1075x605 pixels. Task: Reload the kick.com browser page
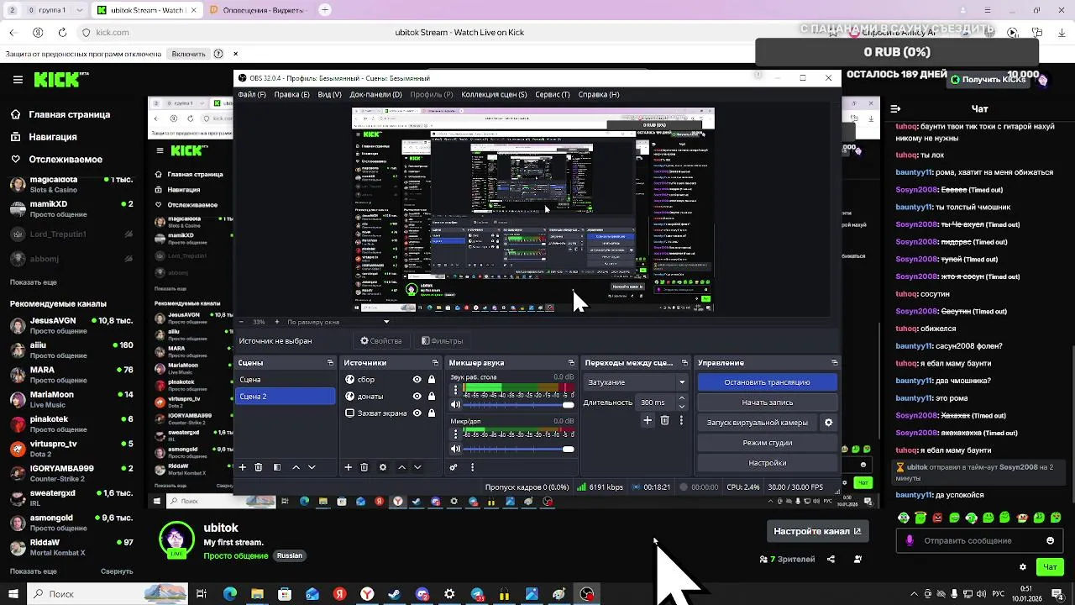[x=62, y=33]
